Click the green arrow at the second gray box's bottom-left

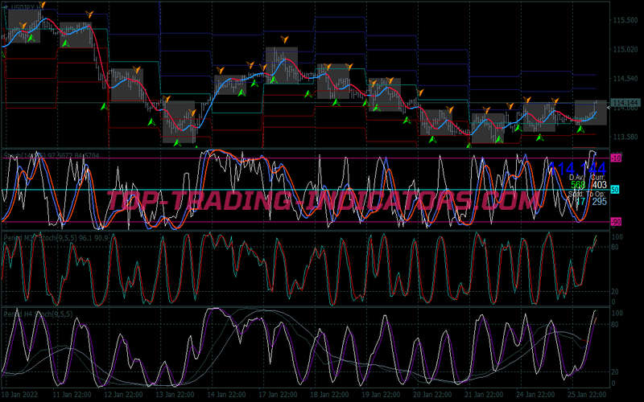(x=65, y=43)
